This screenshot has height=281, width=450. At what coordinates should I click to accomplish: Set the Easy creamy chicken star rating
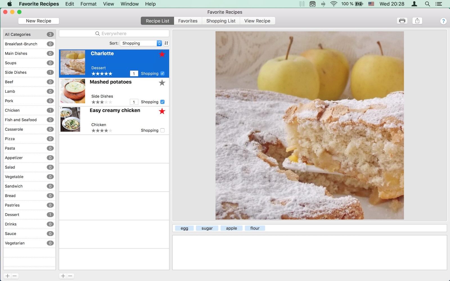[102, 130]
